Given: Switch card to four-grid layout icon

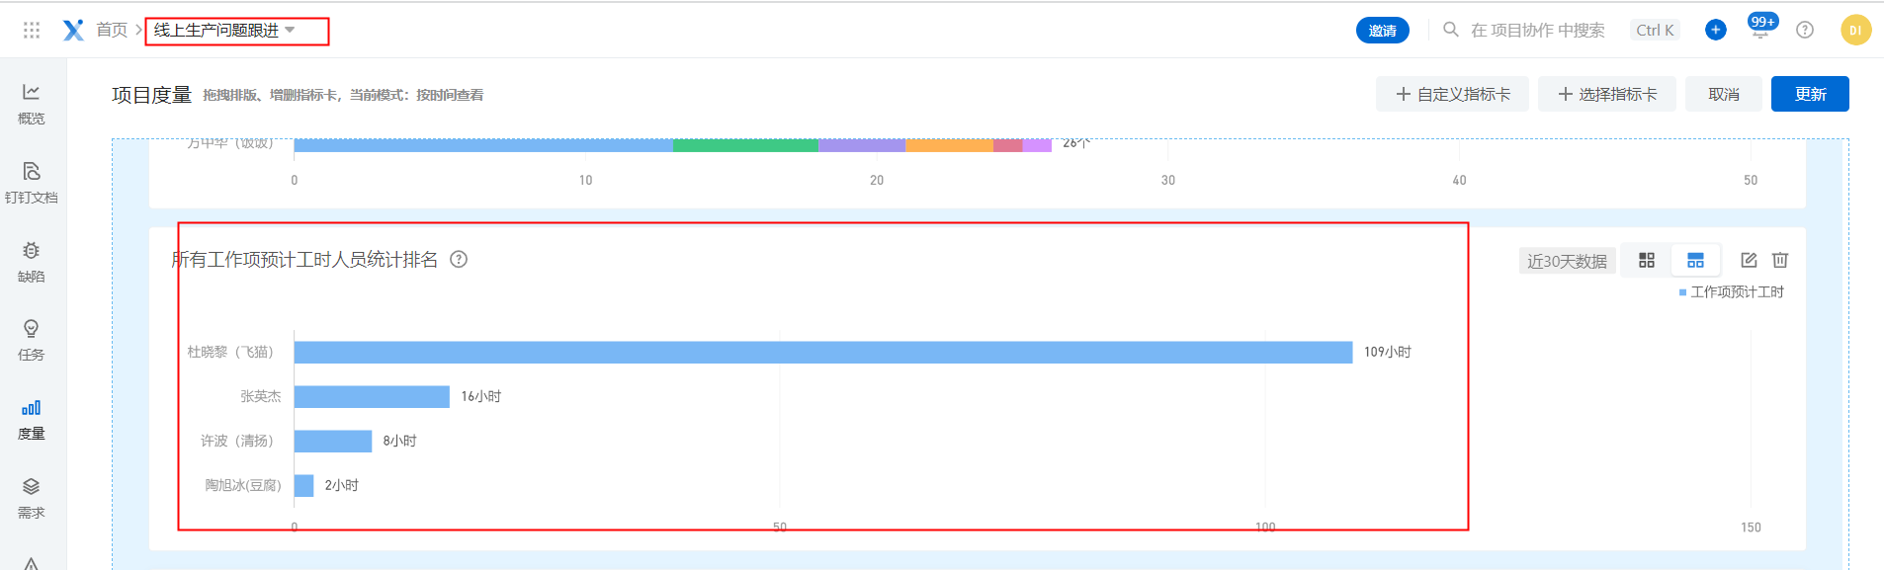Looking at the screenshot, I should [x=1646, y=260].
